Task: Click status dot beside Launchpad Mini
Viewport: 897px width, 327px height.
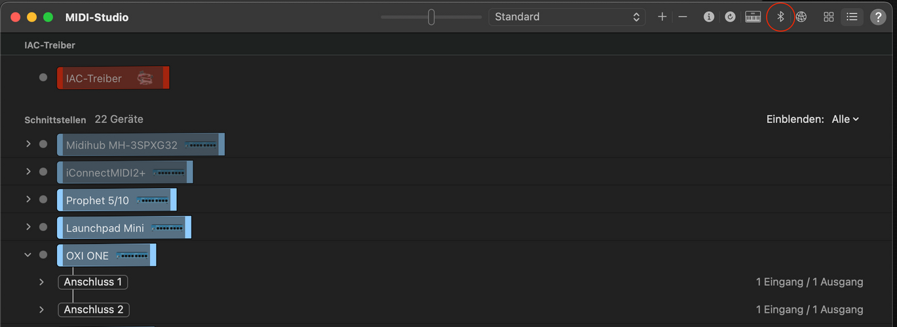Action: 43,227
